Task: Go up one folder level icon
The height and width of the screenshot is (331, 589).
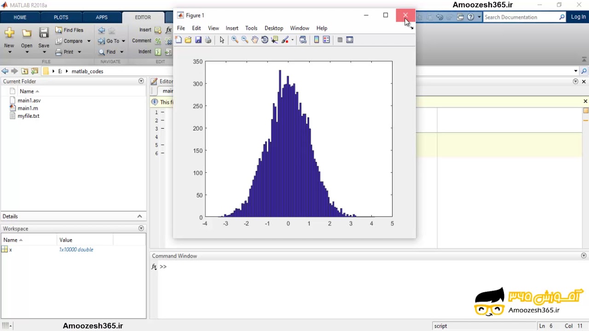Action: coord(25,71)
